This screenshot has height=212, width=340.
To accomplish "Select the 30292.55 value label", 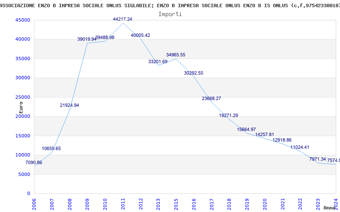I will 194,73.
